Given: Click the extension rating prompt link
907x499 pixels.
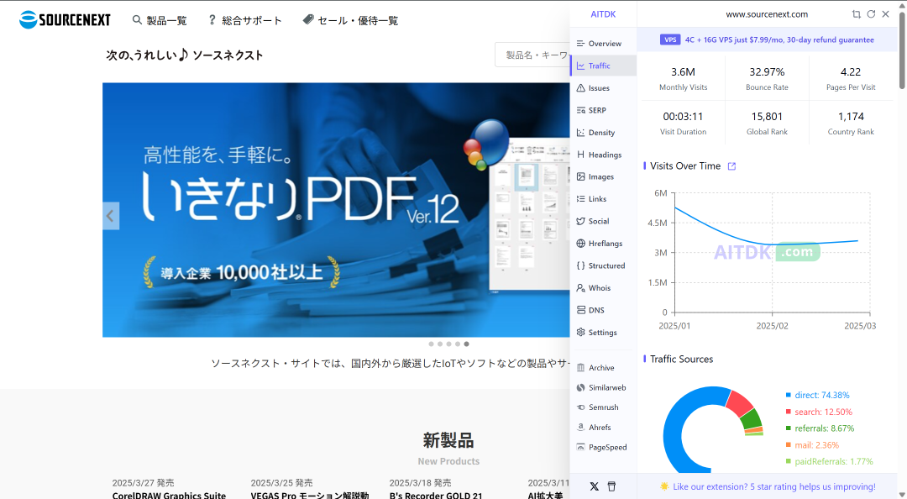Looking at the screenshot, I should (767, 487).
